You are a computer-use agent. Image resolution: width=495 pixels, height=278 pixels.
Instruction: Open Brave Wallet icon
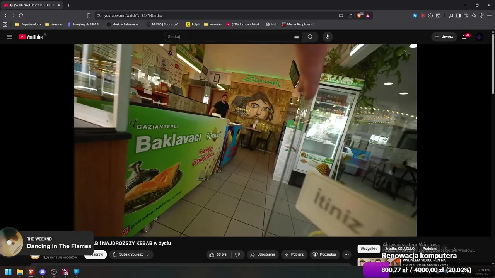coord(466,15)
